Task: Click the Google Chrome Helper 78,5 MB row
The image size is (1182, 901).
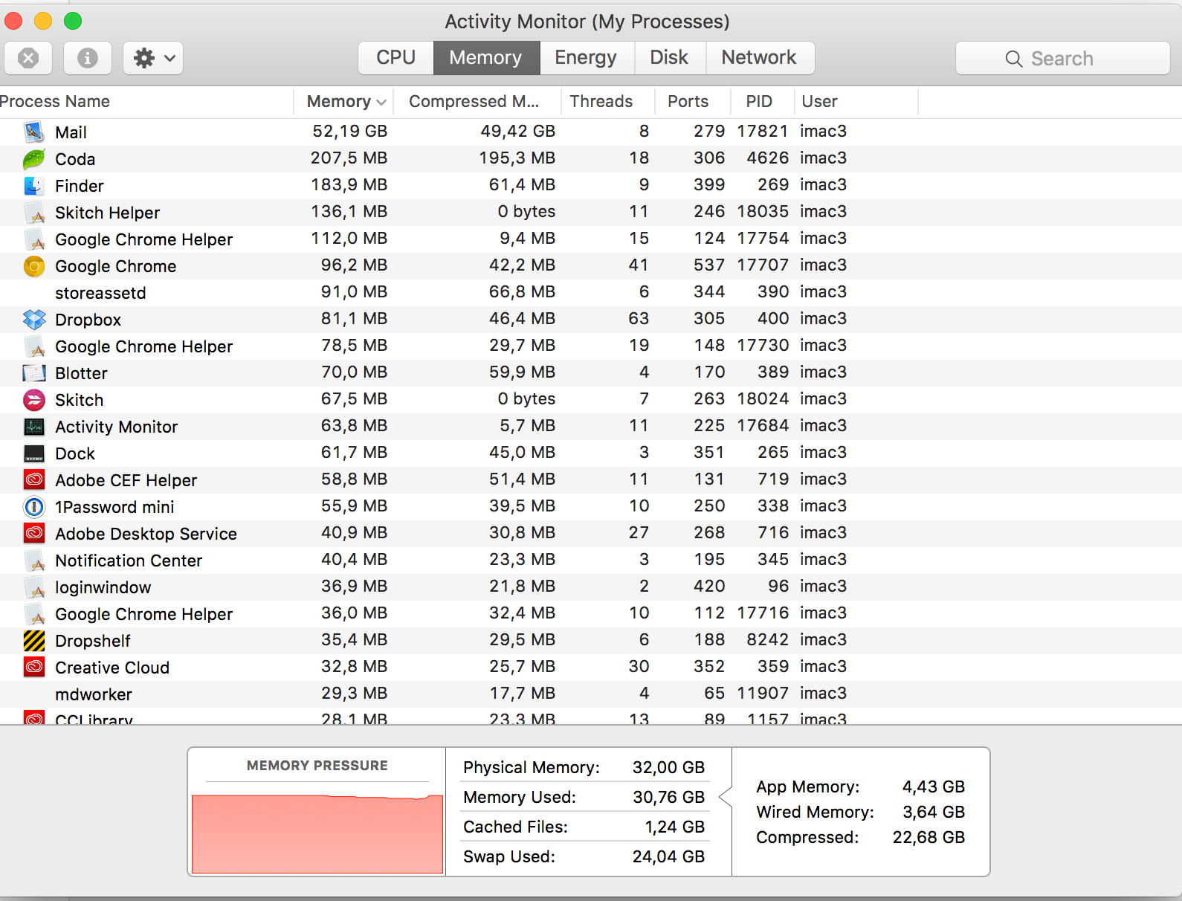Action: pos(591,346)
